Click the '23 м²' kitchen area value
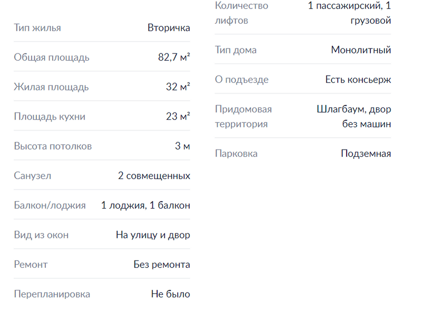 pyautogui.click(x=178, y=117)
